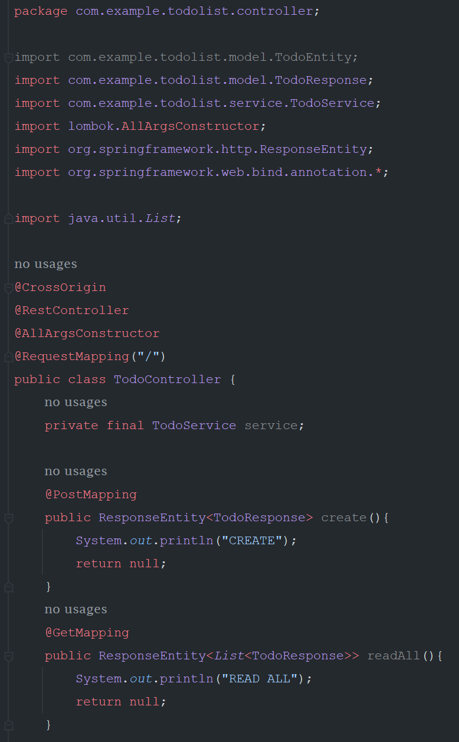The image size is (459, 742).
Task: Click the 'no usages' hint above @PostMapping
Action: point(76,471)
